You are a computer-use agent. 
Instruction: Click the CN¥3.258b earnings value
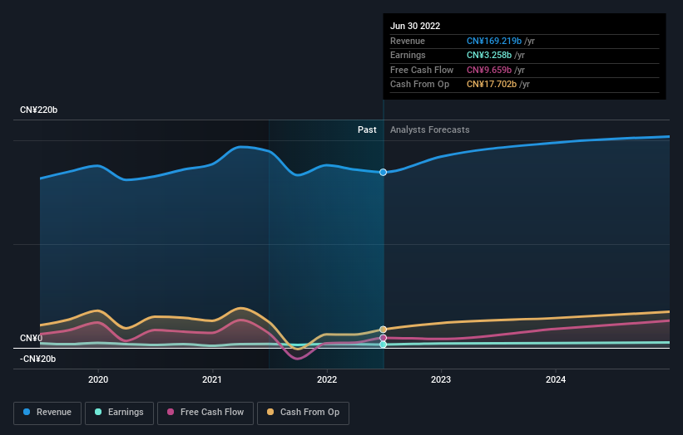pyautogui.click(x=489, y=55)
